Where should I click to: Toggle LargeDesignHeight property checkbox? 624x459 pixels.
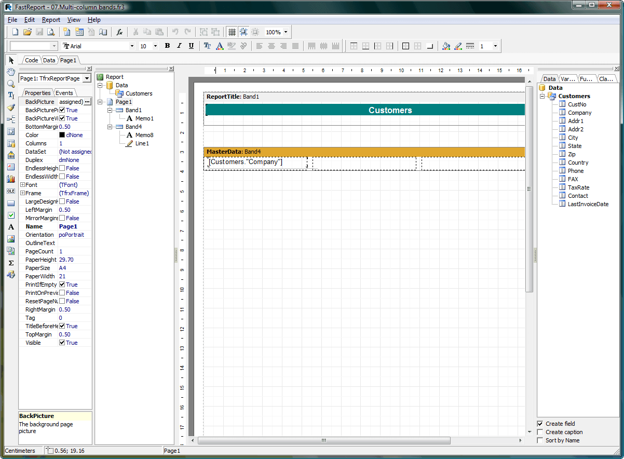point(62,201)
